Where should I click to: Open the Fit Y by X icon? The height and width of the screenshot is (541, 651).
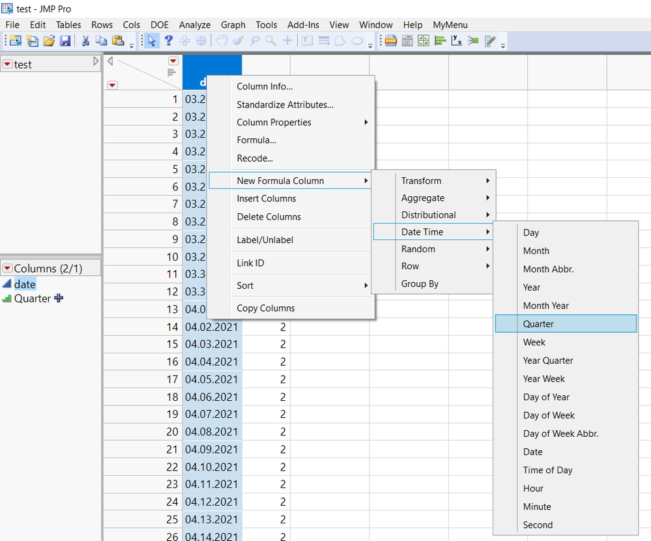(x=457, y=41)
